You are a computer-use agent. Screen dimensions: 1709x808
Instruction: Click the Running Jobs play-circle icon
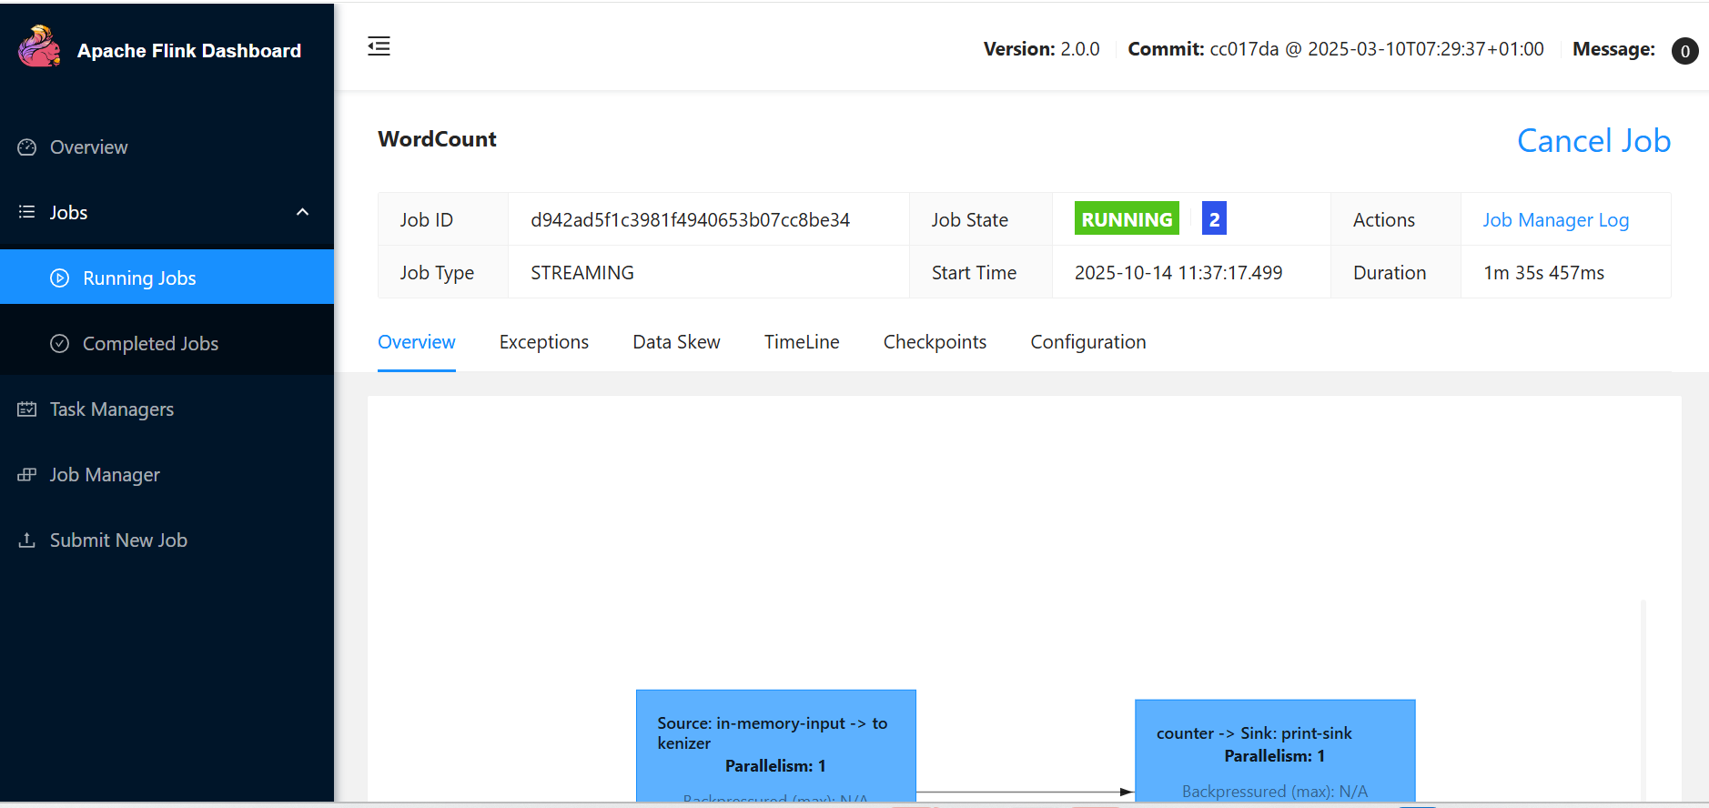[60, 278]
